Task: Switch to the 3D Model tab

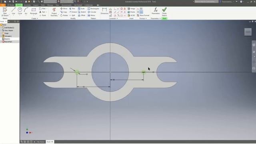Action: tap(11, 5)
